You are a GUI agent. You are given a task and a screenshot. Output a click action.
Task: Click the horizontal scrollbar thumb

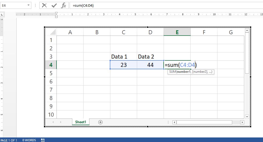[204, 122]
